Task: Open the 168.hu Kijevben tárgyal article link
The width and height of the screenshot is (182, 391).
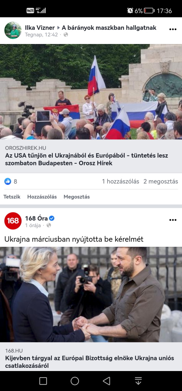Action: click(x=91, y=357)
